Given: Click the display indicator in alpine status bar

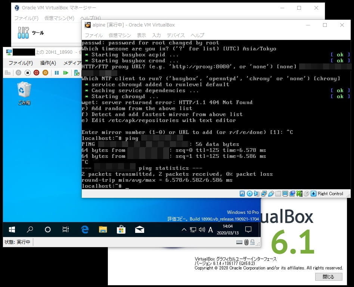Looking at the screenshot, I should [x=285, y=194].
